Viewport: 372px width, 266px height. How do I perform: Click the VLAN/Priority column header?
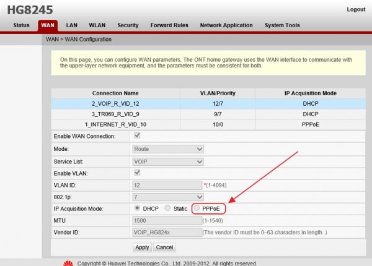tap(218, 93)
